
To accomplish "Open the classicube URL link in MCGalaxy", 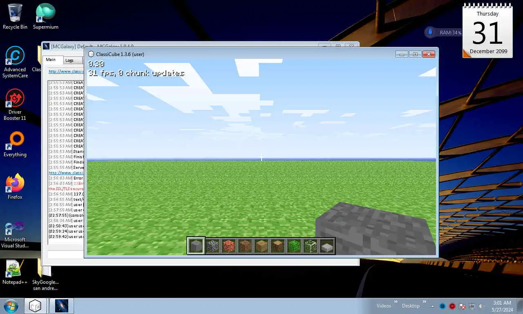I will click(x=66, y=71).
